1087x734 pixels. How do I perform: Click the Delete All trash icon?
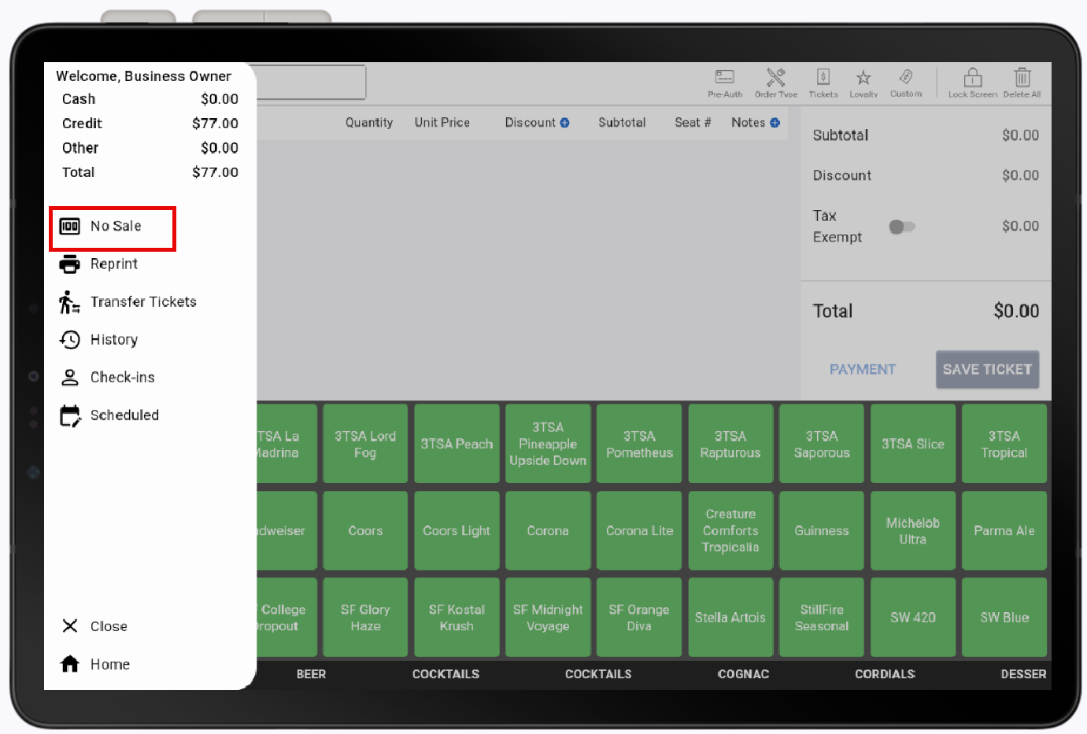coord(1022,83)
